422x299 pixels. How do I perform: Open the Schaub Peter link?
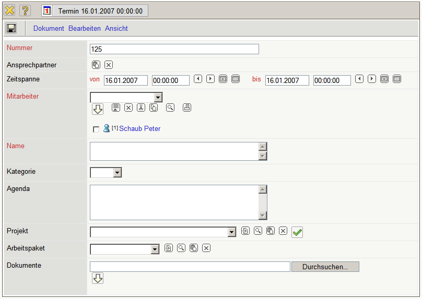point(139,128)
